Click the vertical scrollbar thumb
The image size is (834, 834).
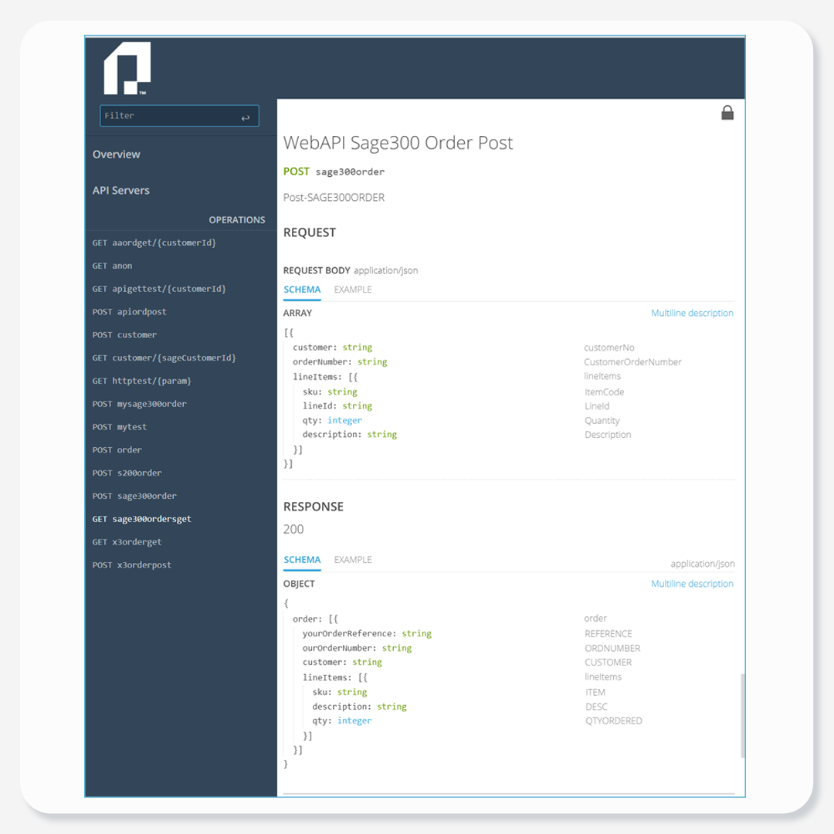(x=742, y=716)
